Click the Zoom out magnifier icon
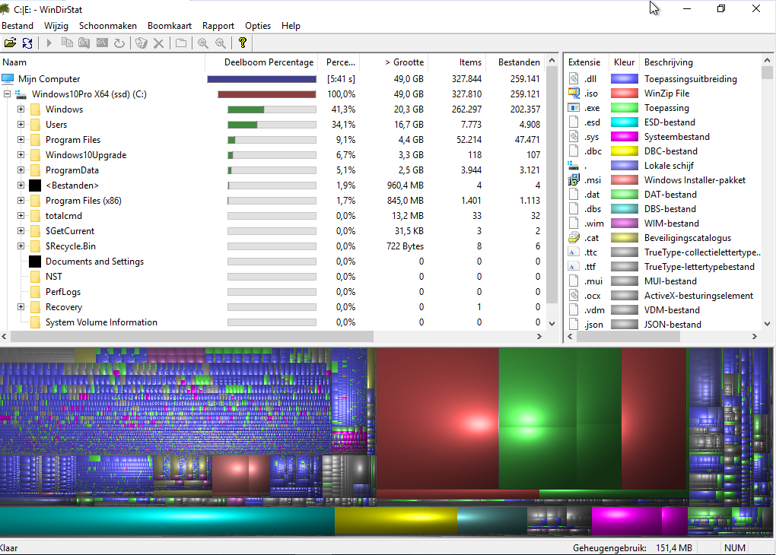The image size is (776, 555). (221, 43)
